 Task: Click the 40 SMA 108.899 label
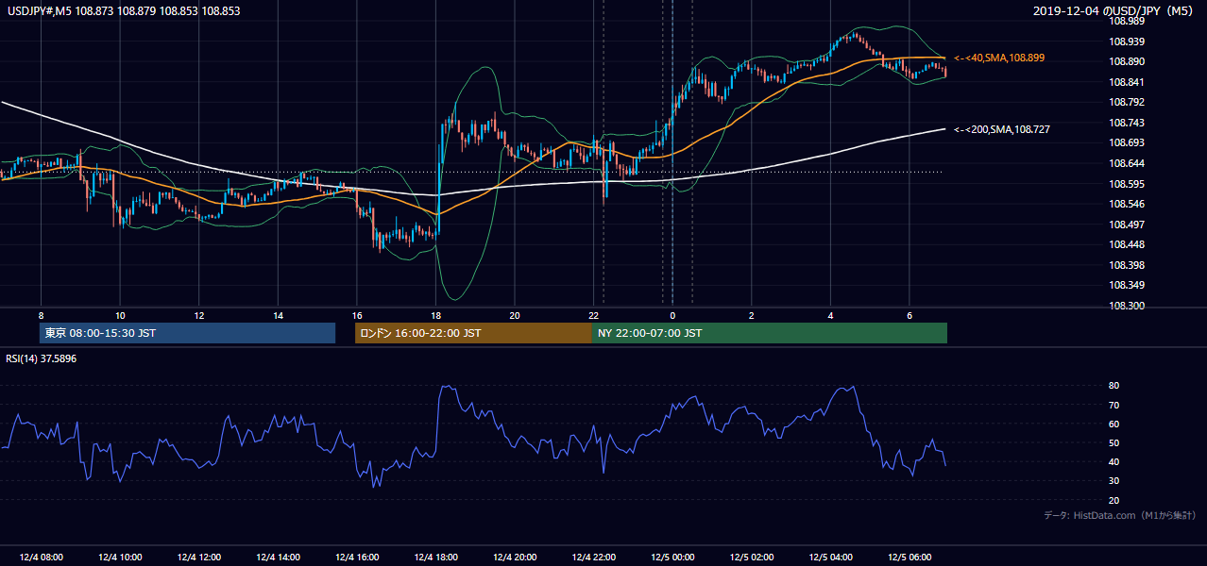click(x=999, y=58)
